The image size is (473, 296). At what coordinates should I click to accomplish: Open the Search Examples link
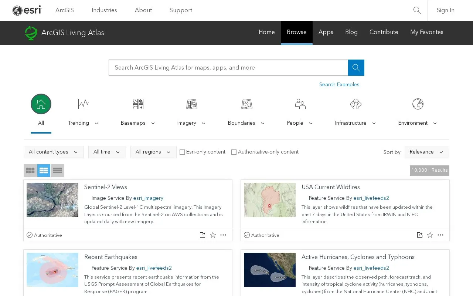(x=339, y=84)
